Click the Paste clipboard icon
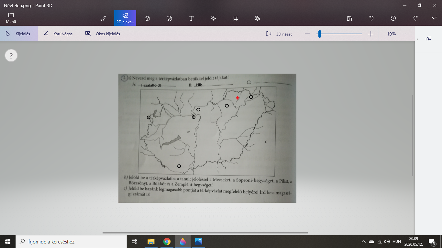This screenshot has height=248, width=442. coord(349,18)
